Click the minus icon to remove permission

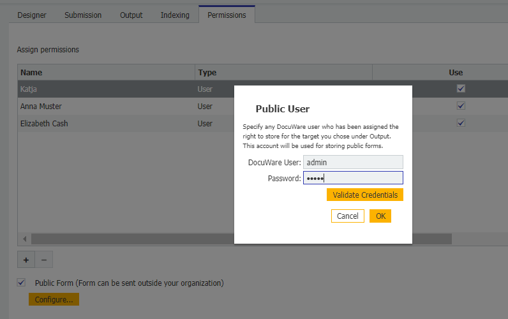(44, 260)
